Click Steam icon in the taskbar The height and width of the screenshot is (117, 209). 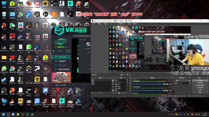[32, 114]
